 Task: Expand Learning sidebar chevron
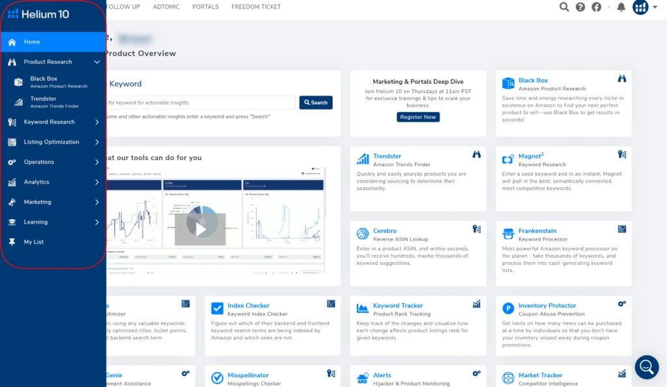pyautogui.click(x=97, y=222)
